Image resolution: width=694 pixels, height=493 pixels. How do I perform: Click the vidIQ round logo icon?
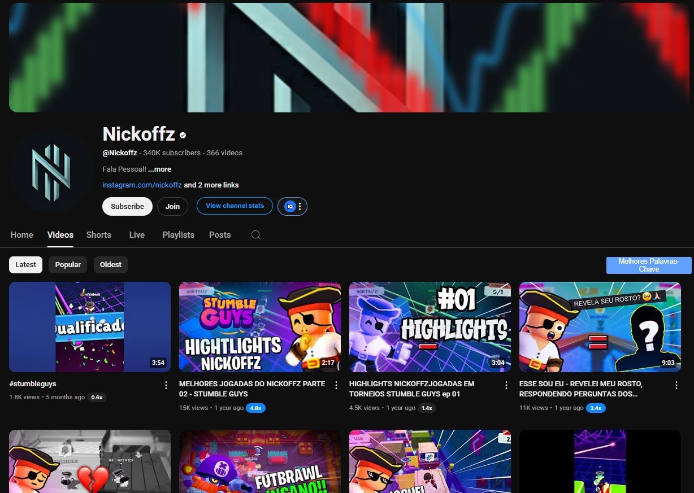tap(290, 206)
